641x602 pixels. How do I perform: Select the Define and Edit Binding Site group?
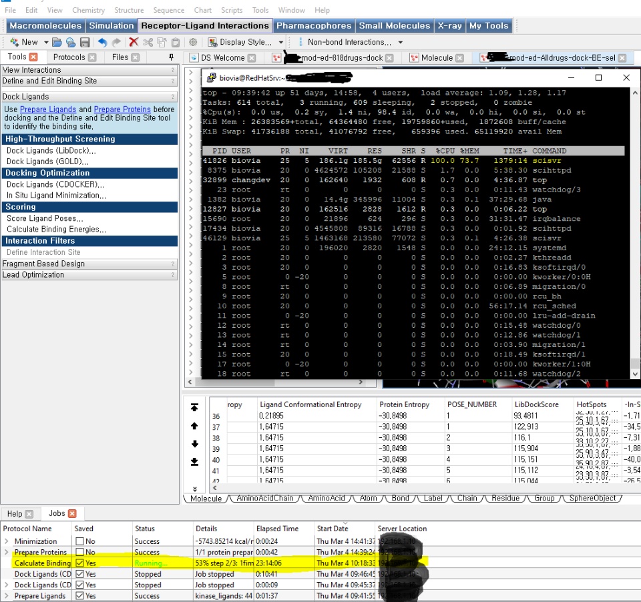89,81
